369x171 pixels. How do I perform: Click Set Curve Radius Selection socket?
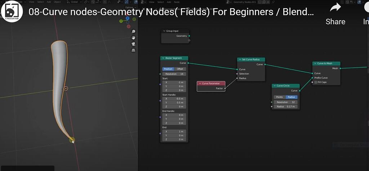[x=237, y=74]
